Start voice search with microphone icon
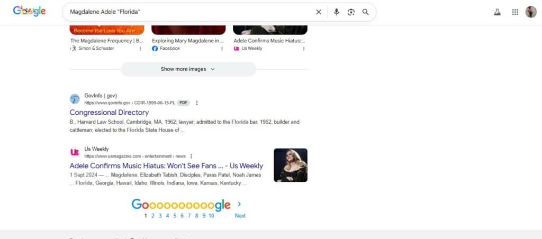Screen dimensions: 542x239 pyautogui.click(x=336, y=12)
